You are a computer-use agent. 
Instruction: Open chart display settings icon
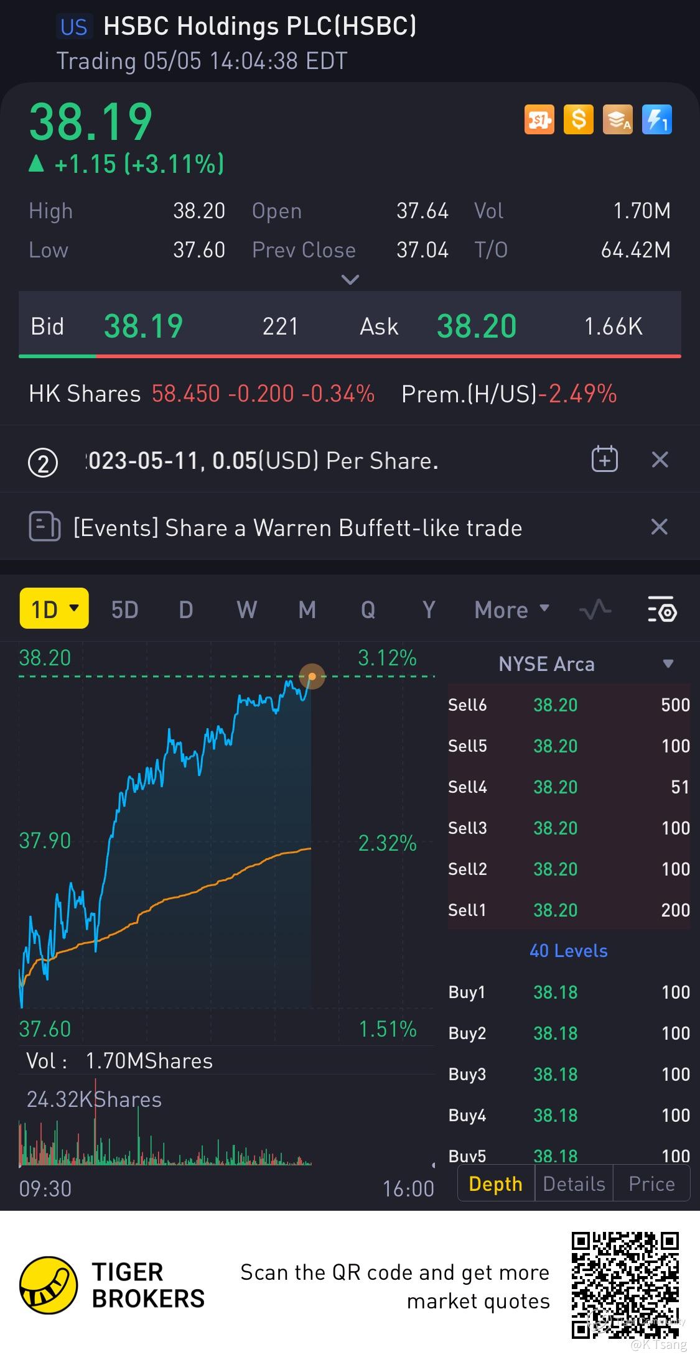tap(662, 609)
